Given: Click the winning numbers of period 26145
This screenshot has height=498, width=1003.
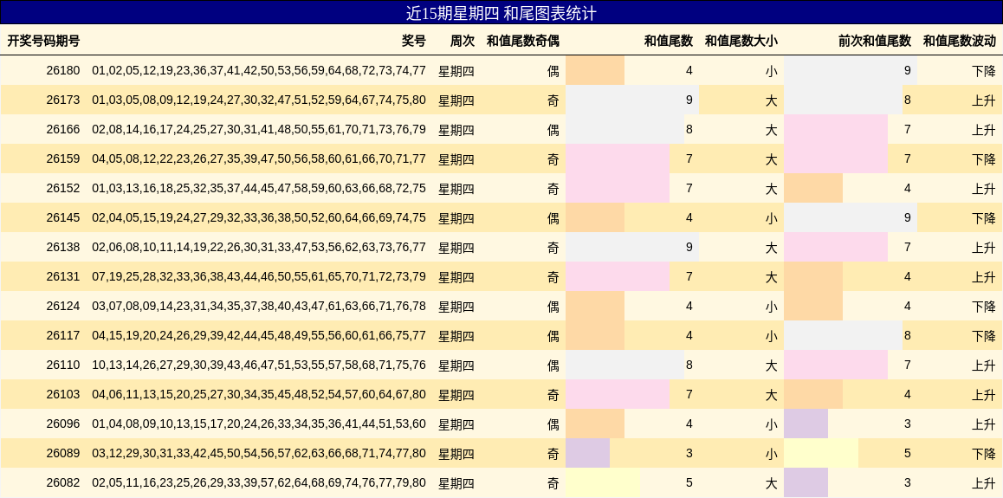Looking at the screenshot, I should pyautogui.click(x=259, y=217).
